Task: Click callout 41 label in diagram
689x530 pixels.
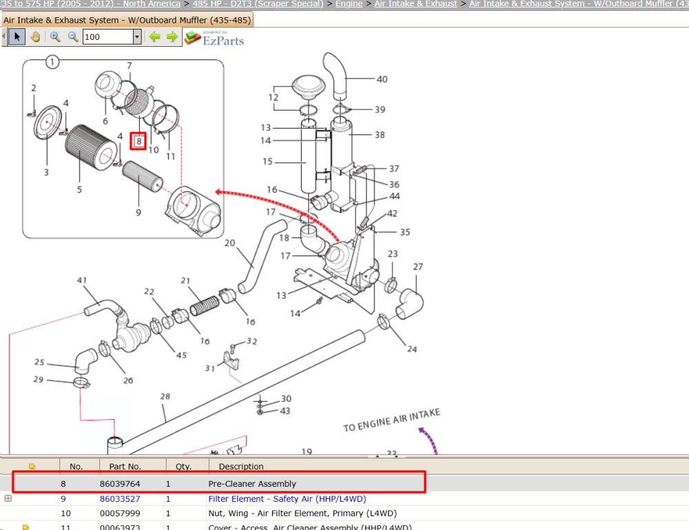Action: coord(82,280)
